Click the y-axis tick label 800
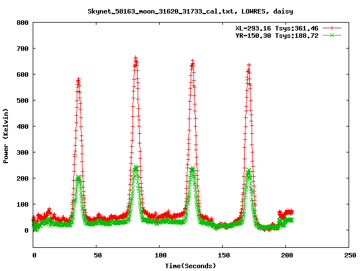 point(23,23)
